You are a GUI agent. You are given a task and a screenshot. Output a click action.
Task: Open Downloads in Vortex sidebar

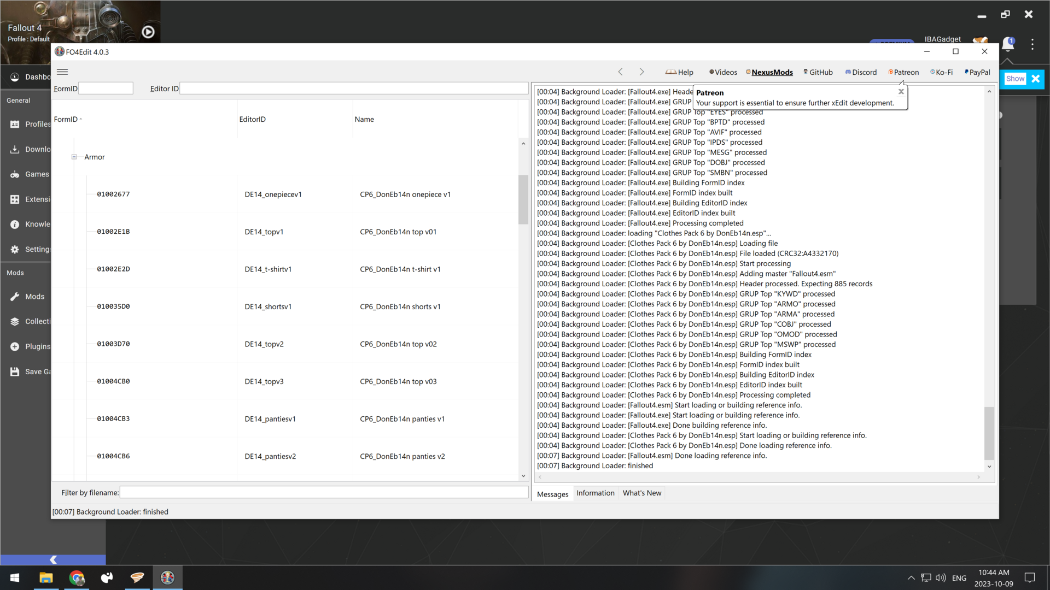pyautogui.click(x=30, y=149)
